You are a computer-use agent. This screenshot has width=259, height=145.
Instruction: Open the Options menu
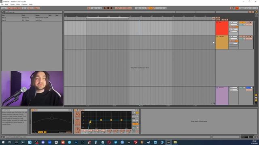24,4
